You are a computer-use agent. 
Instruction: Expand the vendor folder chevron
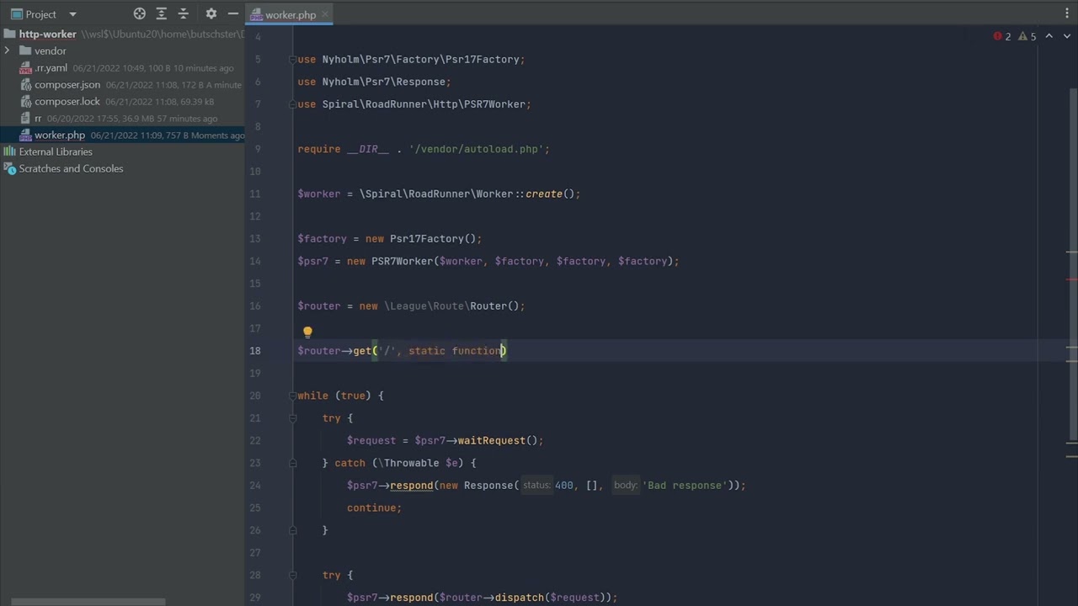[8, 50]
